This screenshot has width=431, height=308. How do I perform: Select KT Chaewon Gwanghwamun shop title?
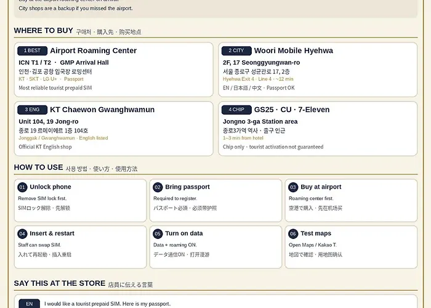tap(102, 110)
